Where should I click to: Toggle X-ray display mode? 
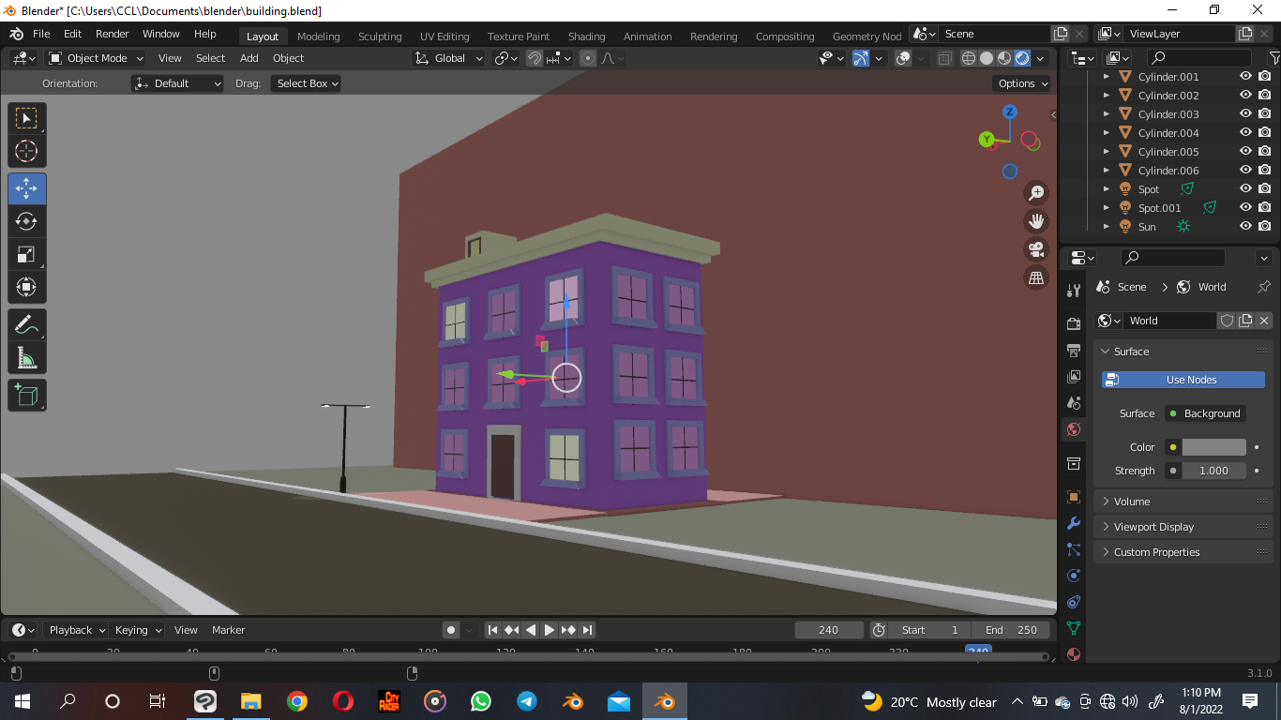click(x=944, y=58)
